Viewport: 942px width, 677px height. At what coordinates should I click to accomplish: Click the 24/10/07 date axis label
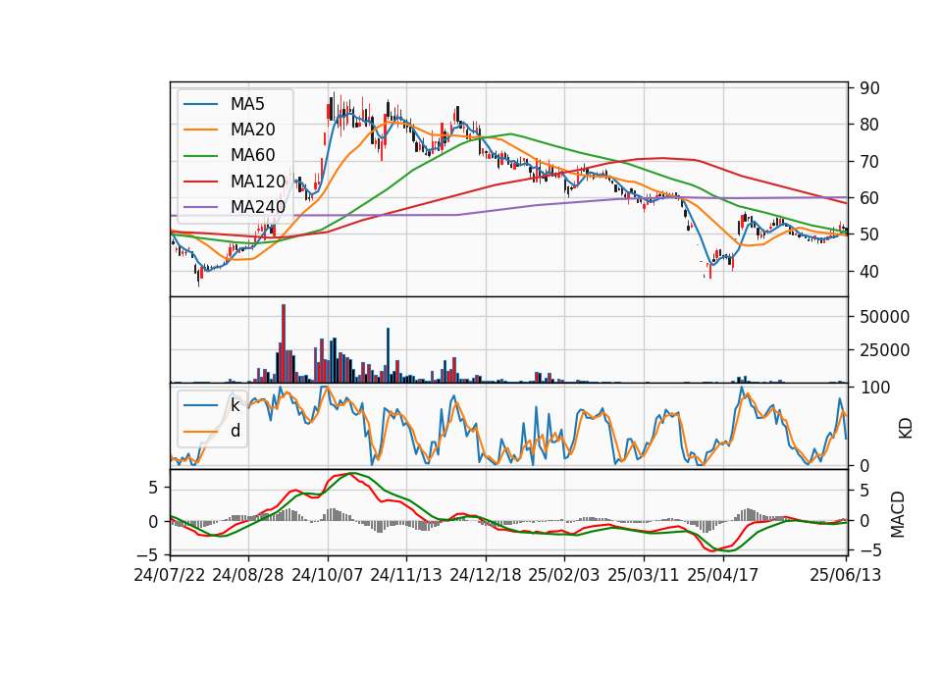pos(328,575)
